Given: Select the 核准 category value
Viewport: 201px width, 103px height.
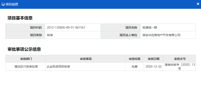Looking at the screenshot, I should [x=50, y=35].
